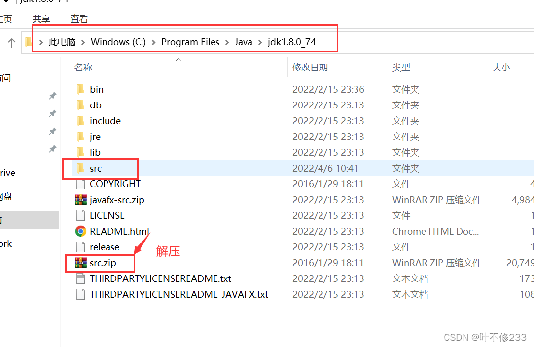Select the file name javafx-src.zip
This screenshot has height=347, width=534.
point(117,200)
